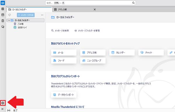This screenshot has width=175, height=112.
Task: Close the アドレス帳 tab
Action: pyautogui.click(x=94, y=10)
